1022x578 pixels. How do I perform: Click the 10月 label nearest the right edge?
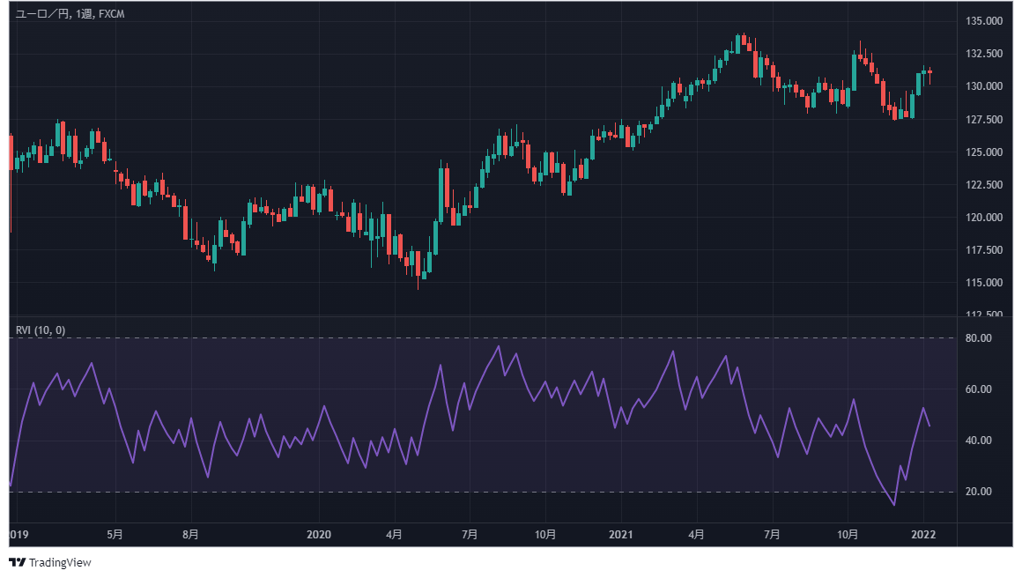point(849,533)
